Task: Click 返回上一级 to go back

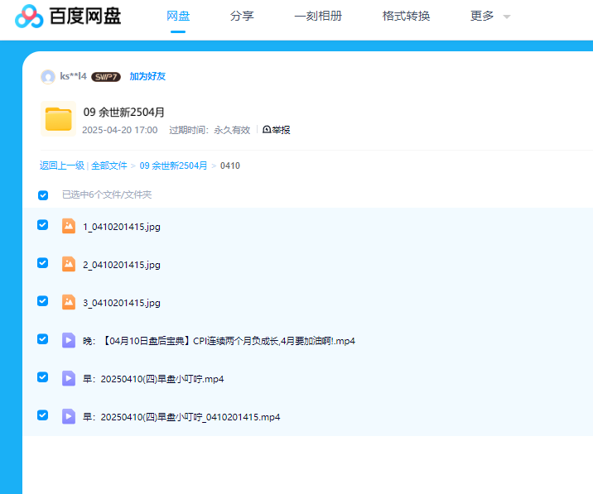Action: click(x=61, y=165)
